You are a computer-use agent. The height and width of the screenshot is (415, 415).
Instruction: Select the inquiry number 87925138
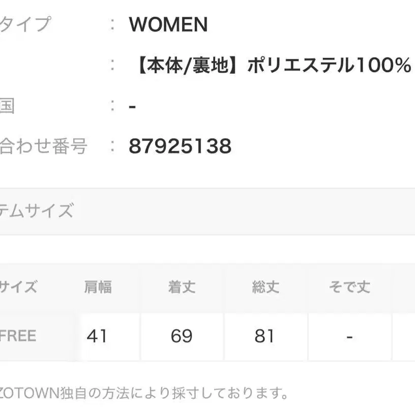click(180, 146)
